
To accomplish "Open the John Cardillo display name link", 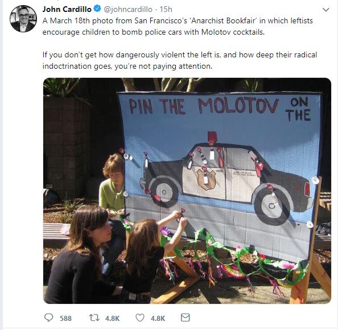I will (67, 9).
